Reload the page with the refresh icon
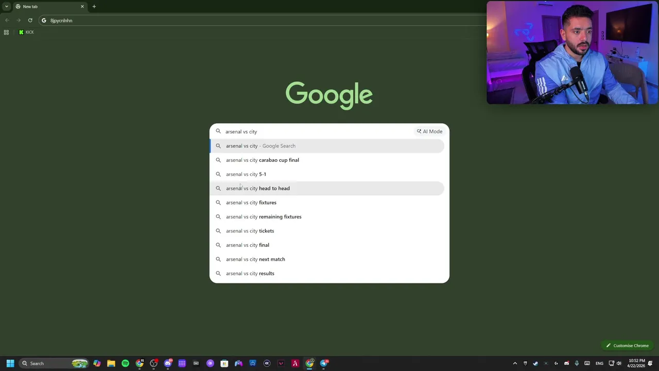Viewport: 659px width, 371px height. tap(30, 21)
